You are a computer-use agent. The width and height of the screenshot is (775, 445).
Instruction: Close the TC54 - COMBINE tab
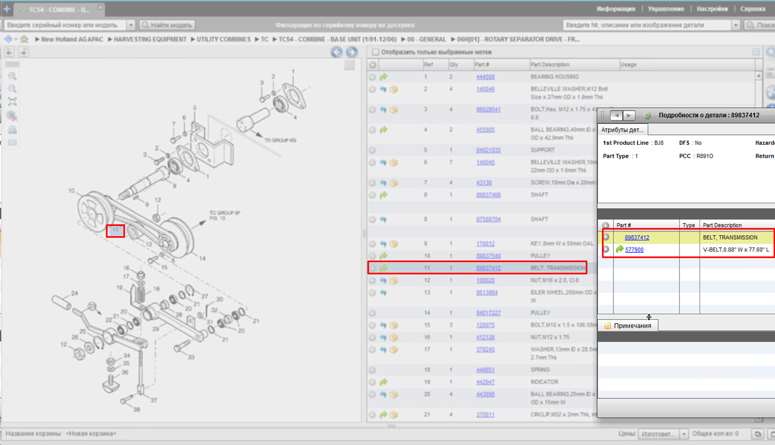(100, 8)
